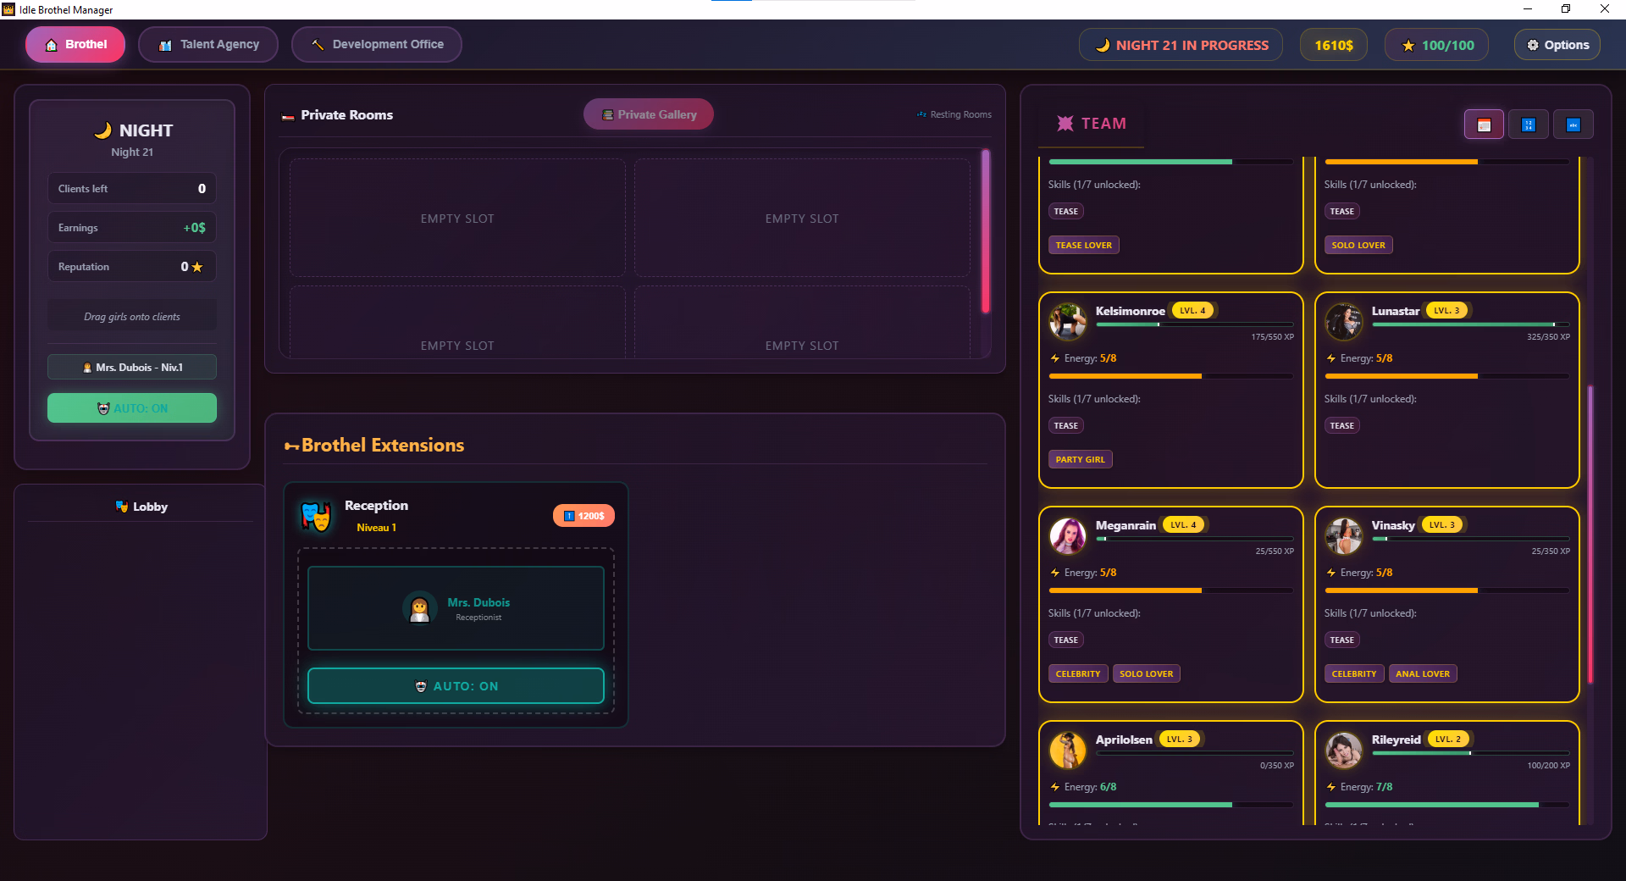Sort team with the 1234 numeric icon
Screen dimensions: 1626x881
(1529, 125)
